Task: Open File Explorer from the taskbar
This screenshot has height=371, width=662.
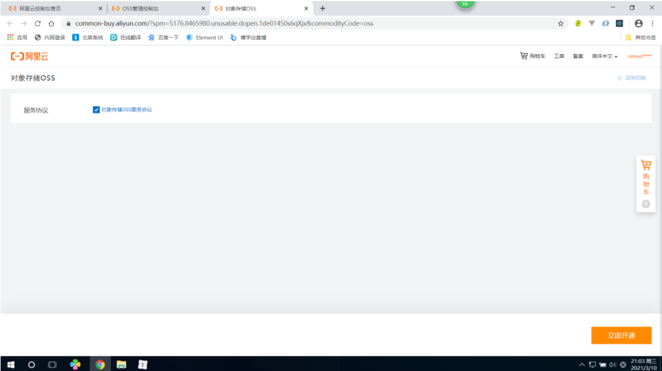Action: point(121,364)
